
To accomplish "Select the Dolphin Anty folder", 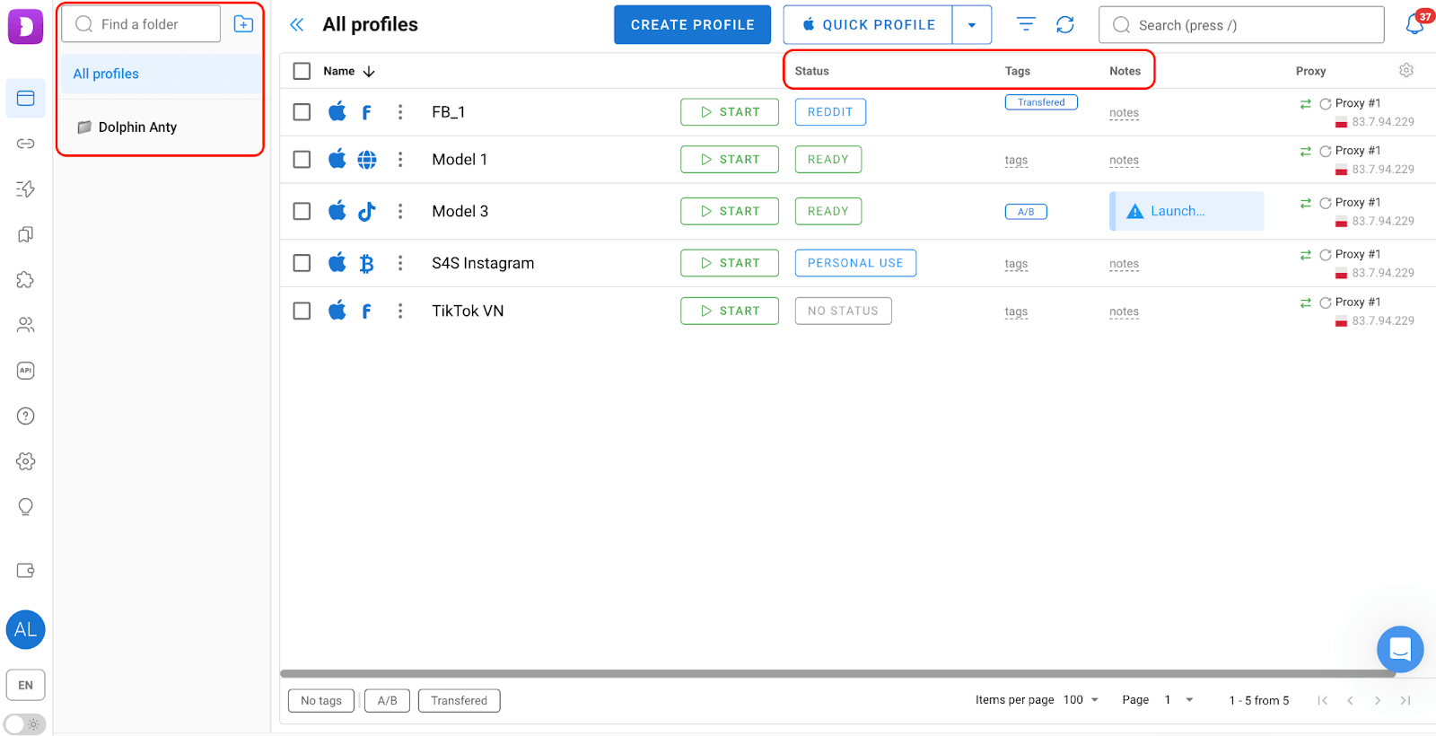I will pyautogui.click(x=137, y=127).
